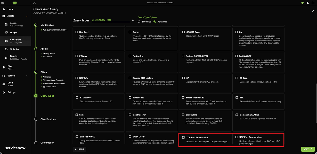Viewport: 317px width, 154px height.
Task: Check the RDP Info checkbox
Action: (77, 78)
